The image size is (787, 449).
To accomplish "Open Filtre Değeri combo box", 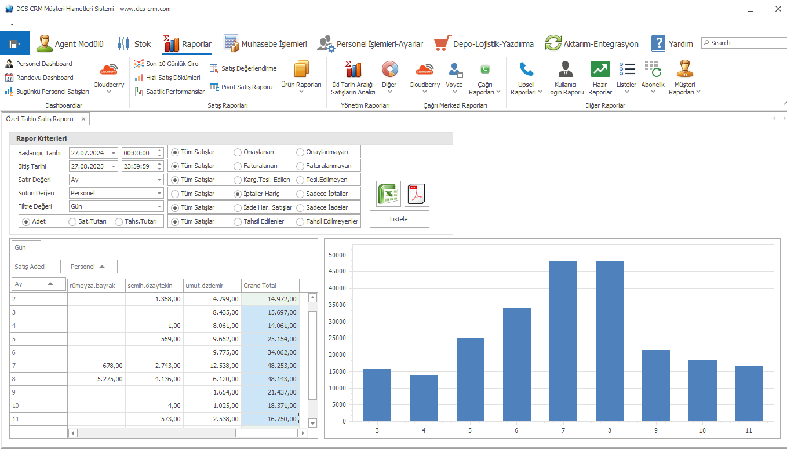I will click(x=116, y=206).
